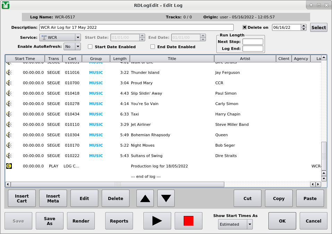The image size is (332, 234).
Task: Click the speaker icon beside Bohemian Rhapsody
Action: (x=9, y=135)
